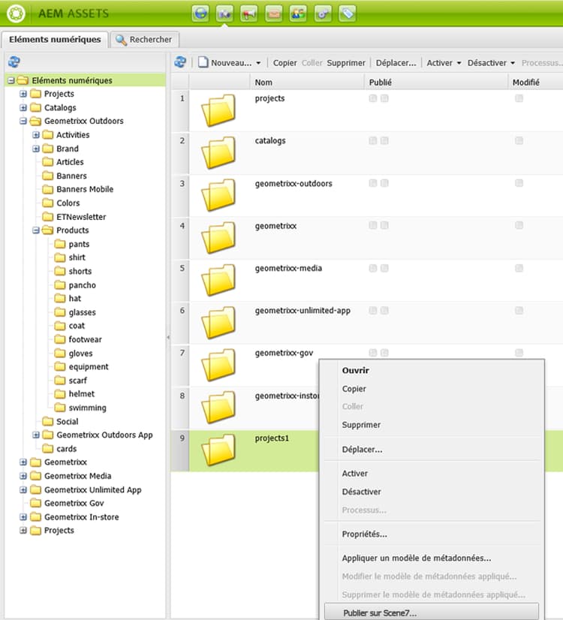
Task: Switch to the Eléments numériques tab
Action: pyautogui.click(x=55, y=40)
